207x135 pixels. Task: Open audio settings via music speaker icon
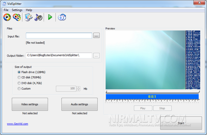coord(38,17)
